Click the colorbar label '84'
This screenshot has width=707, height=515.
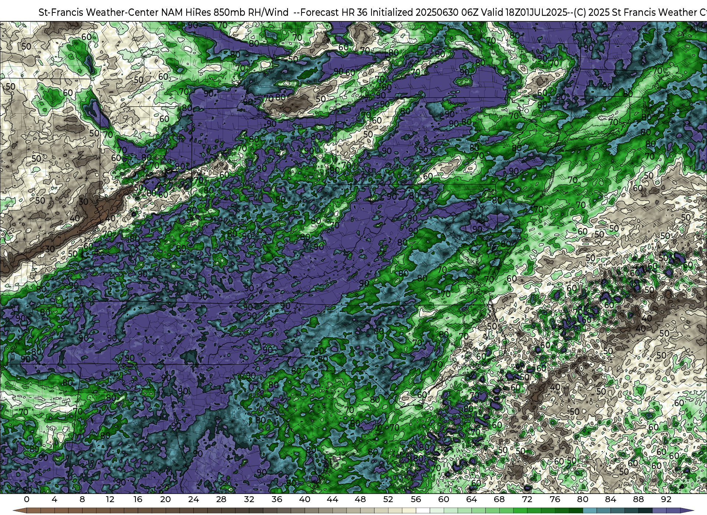(610, 499)
